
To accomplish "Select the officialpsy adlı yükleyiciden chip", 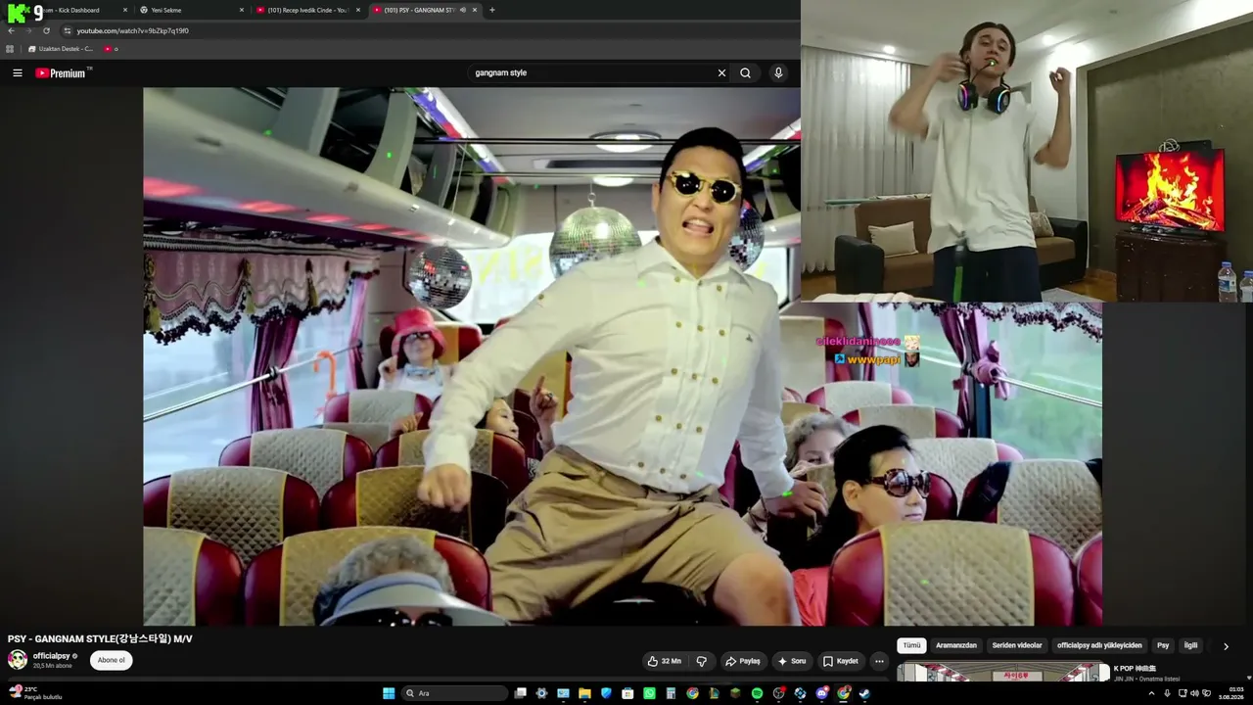I will coord(1099,645).
